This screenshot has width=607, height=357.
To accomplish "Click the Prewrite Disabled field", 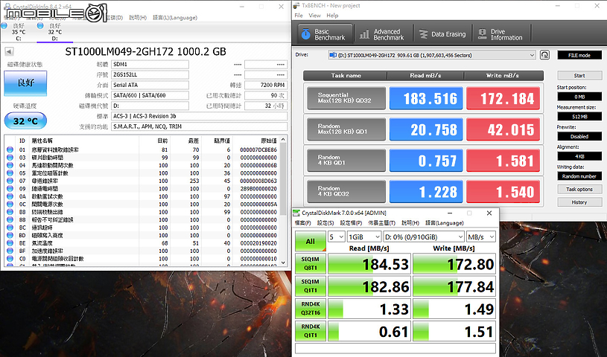I will point(579,136).
